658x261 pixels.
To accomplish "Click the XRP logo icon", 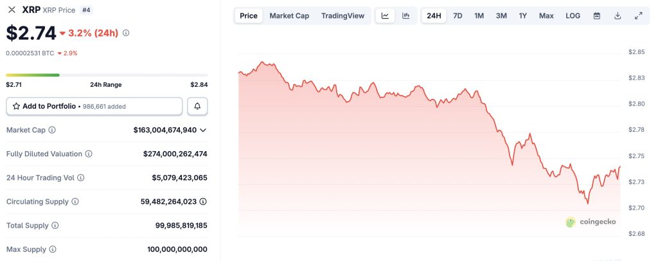I will 12,10.
